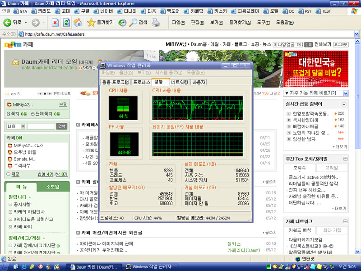This screenshot has width=361, height=271.
Task: Select the 최다 가입 tab
Action: pyautogui.click(x=332, y=230)
